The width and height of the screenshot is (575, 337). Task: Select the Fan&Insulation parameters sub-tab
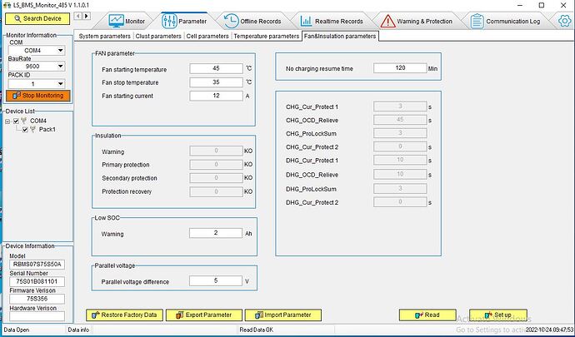[340, 37]
